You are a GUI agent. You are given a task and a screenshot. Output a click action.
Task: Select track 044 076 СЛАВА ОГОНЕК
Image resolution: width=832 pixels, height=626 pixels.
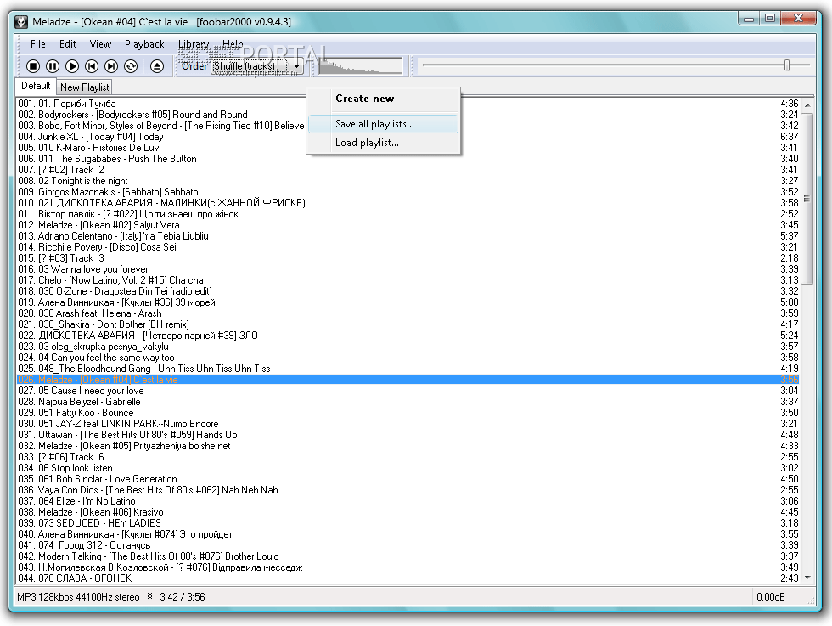click(408, 578)
